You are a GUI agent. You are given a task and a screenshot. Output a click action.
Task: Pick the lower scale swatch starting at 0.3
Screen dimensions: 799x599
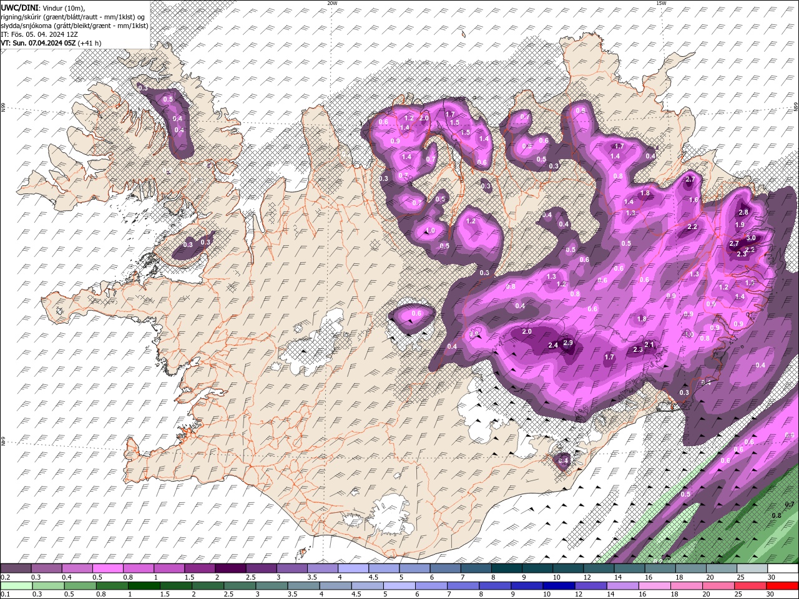48,586
